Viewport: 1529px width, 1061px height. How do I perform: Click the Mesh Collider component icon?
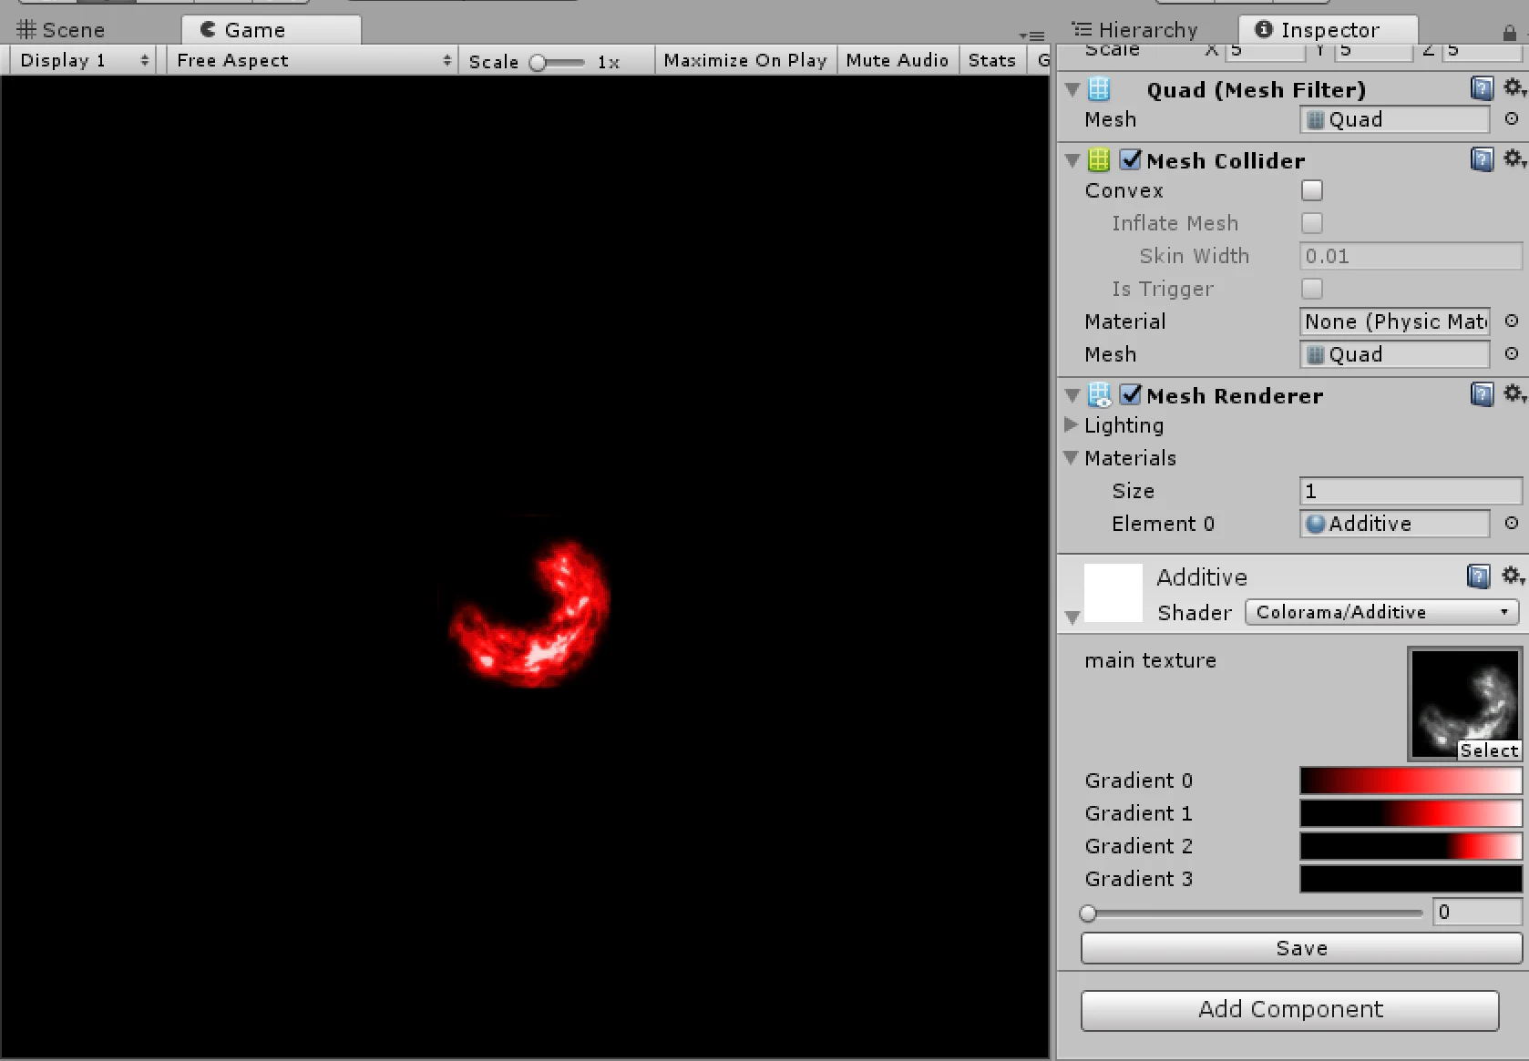1099,160
